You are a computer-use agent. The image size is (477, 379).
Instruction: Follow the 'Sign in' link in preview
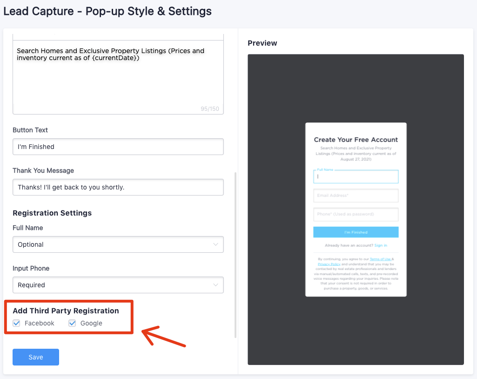tap(381, 245)
